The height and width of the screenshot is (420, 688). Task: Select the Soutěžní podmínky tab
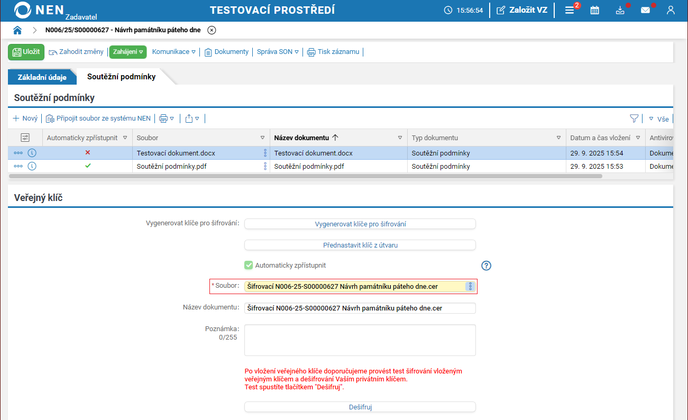click(121, 77)
